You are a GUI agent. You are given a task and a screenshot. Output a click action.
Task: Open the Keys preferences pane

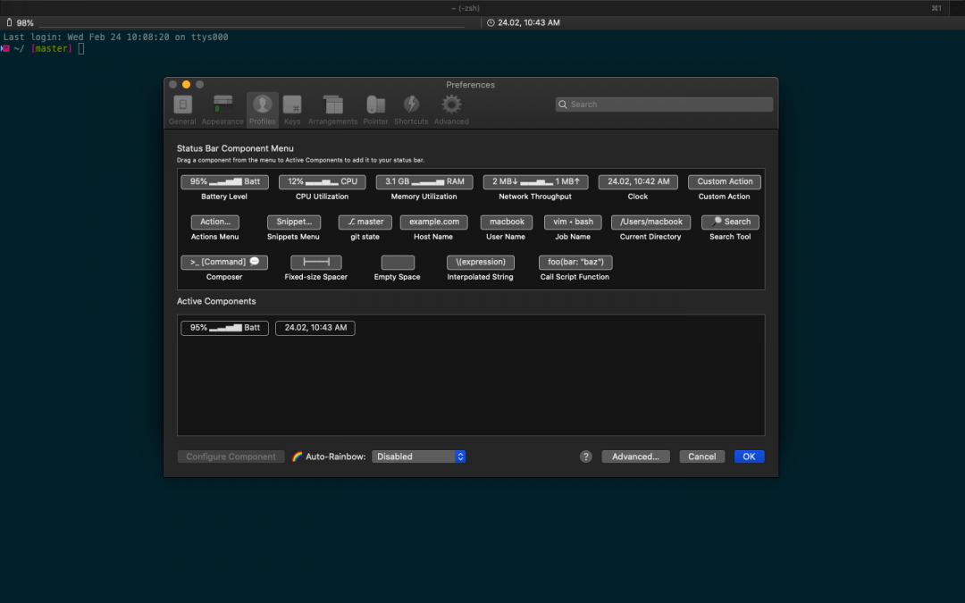tap(291, 104)
